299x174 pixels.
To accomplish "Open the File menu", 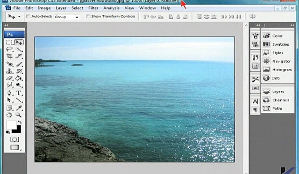I will pyautogui.click(x=17, y=8).
